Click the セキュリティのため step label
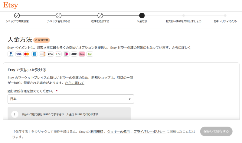242x143 pixels. tap(225, 21)
